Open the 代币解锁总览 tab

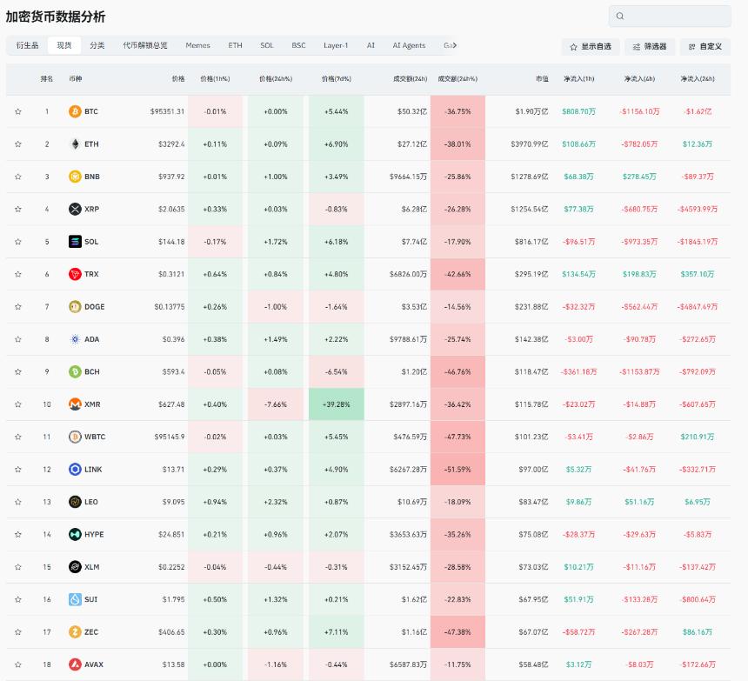pos(145,45)
